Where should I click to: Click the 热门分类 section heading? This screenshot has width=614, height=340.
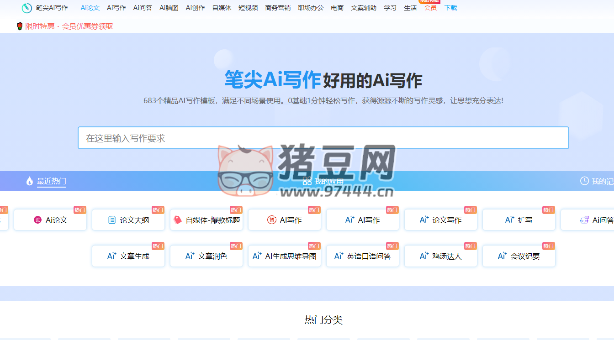click(x=323, y=319)
